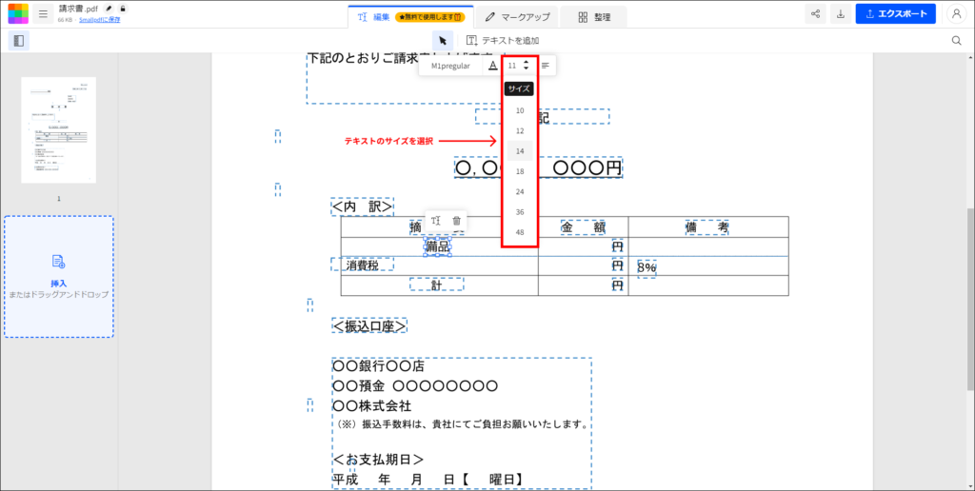The height and width of the screenshot is (491, 975).
Task: Click the edit text icon above 備品
Action: tap(436, 221)
